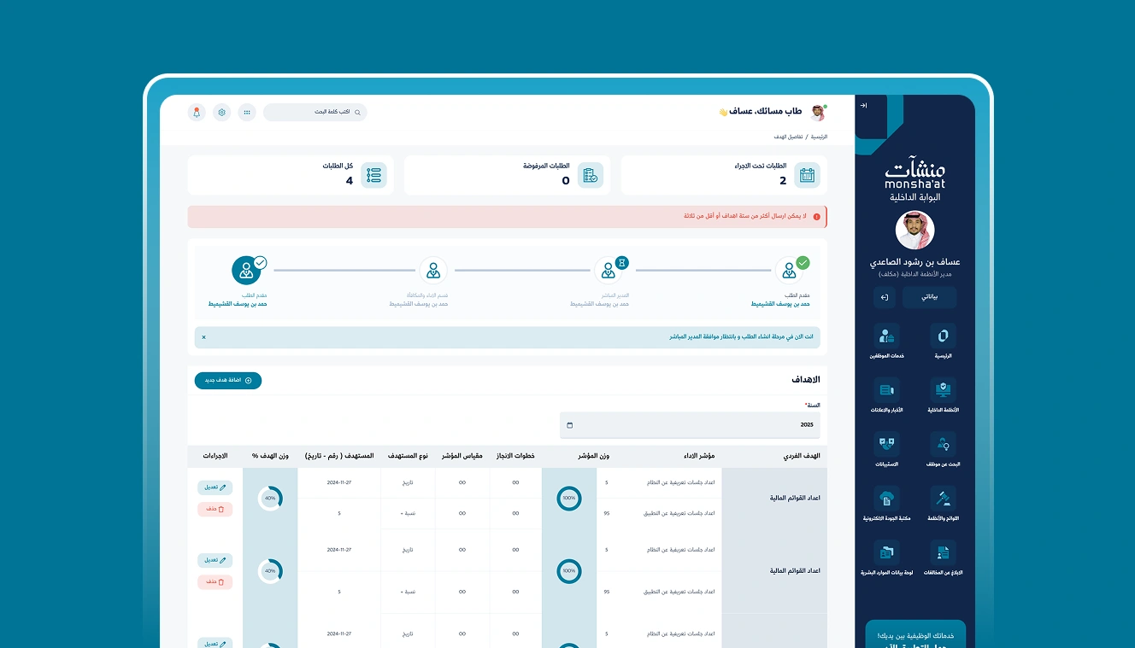This screenshot has width=1135, height=648.
Task: Open the settings gear in top bar
Action: 222,113
